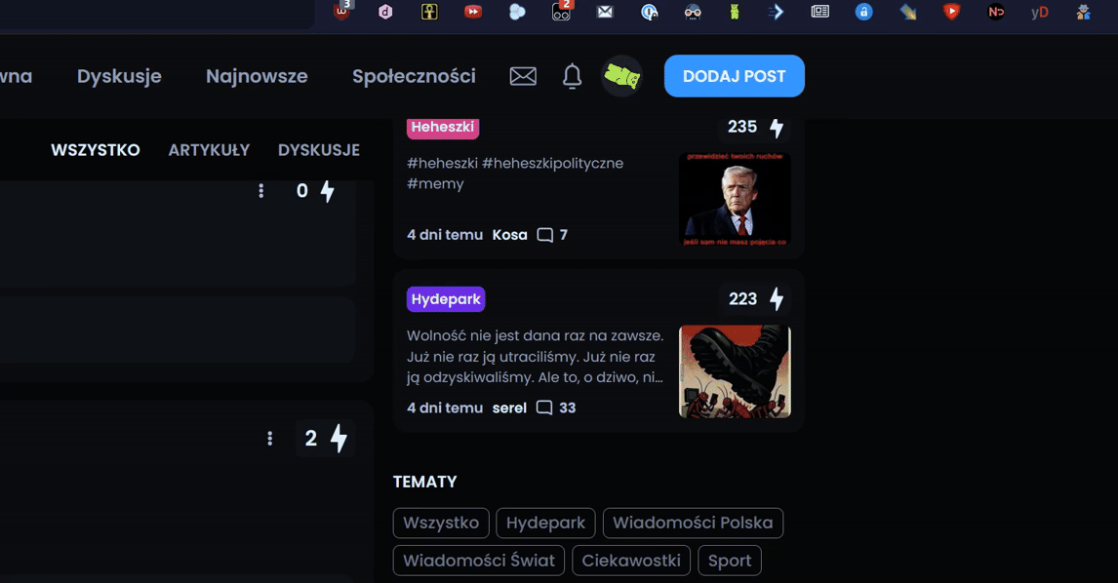Screen dimensions: 1118x583
Task: Open the three-dot menu next to 0 score
Action: pos(260,190)
